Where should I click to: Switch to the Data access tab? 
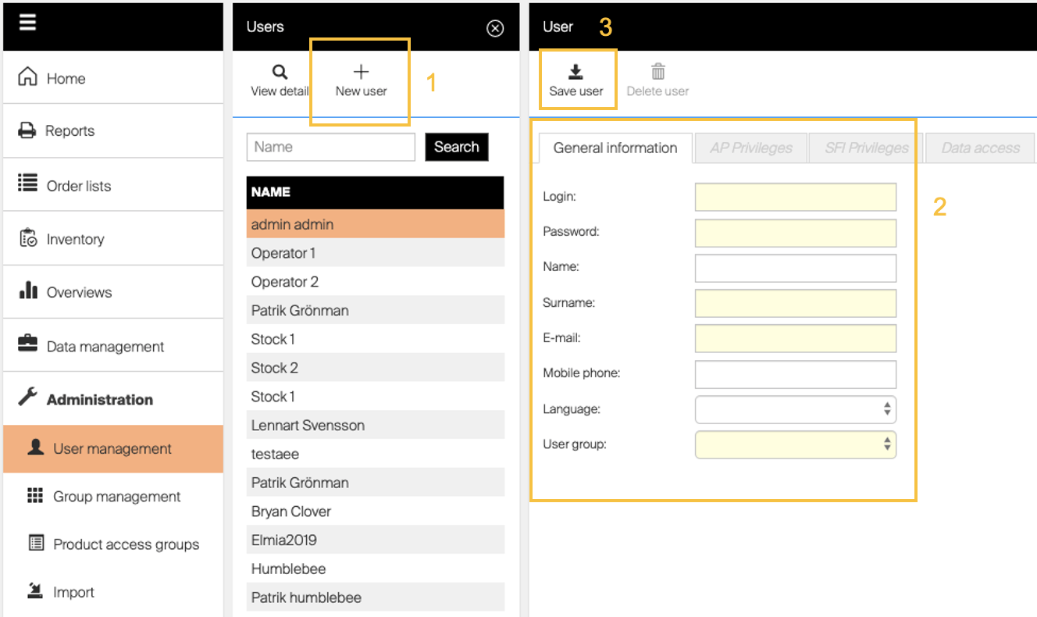click(980, 148)
